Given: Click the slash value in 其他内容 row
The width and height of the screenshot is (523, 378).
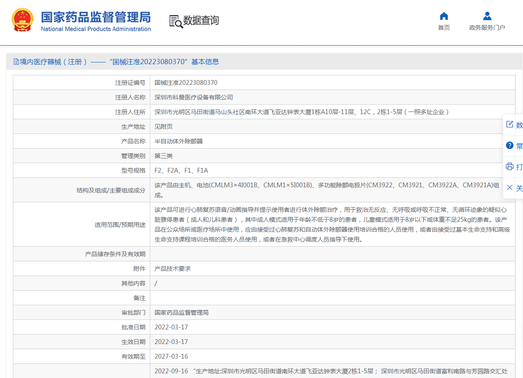Looking at the screenshot, I should point(156,283).
